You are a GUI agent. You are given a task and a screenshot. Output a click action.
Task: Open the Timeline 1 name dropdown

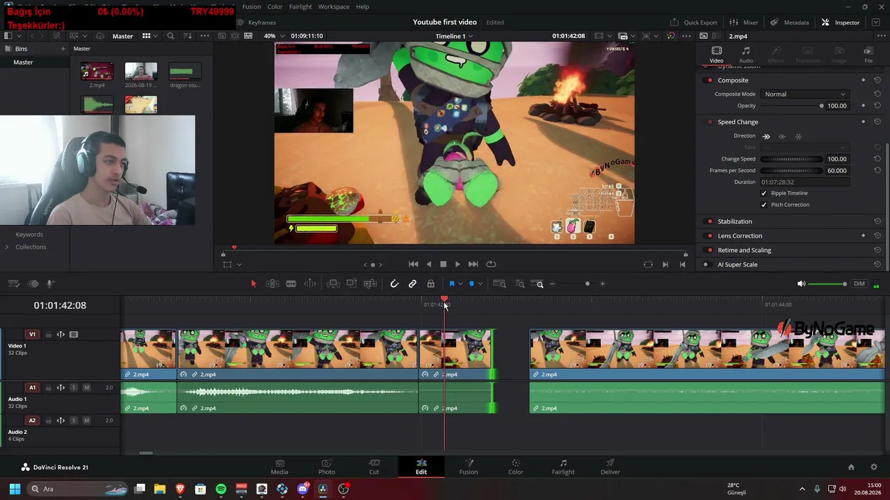(454, 36)
